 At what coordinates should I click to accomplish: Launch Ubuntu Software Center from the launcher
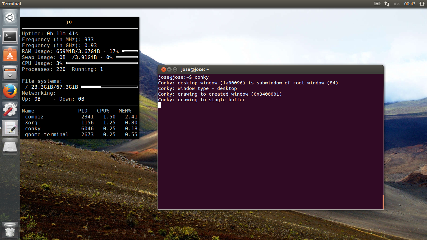click(x=10, y=54)
